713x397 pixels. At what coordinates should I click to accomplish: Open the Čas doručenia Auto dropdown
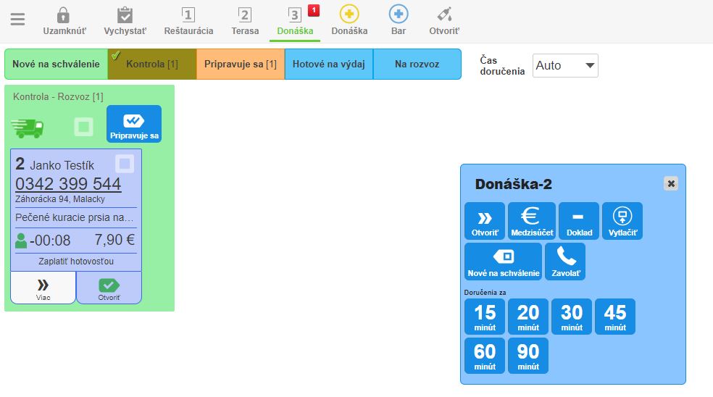click(x=565, y=65)
